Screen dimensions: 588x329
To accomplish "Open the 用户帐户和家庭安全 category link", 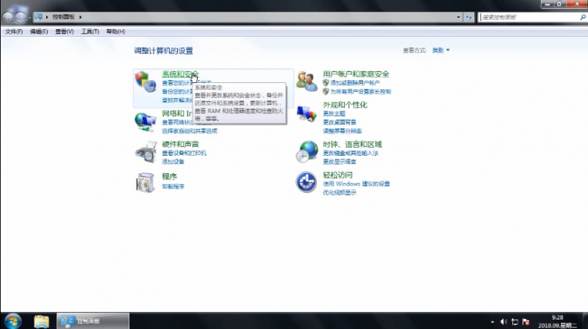I will tap(356, 74).
